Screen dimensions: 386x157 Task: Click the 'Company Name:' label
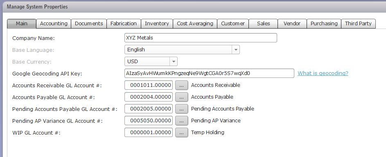click(33, 38)
